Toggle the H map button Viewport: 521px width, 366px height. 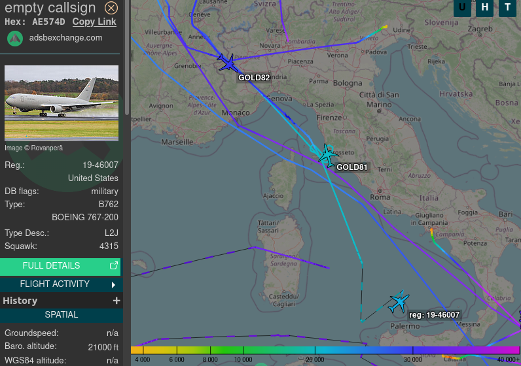(x=485, y=7)
